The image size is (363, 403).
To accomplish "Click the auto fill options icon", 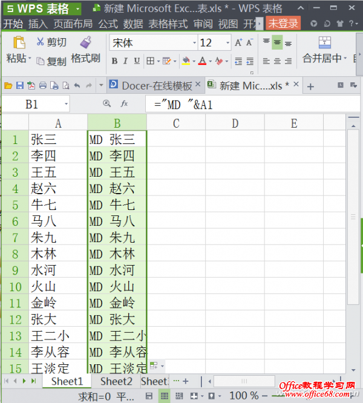I will 154,365.
